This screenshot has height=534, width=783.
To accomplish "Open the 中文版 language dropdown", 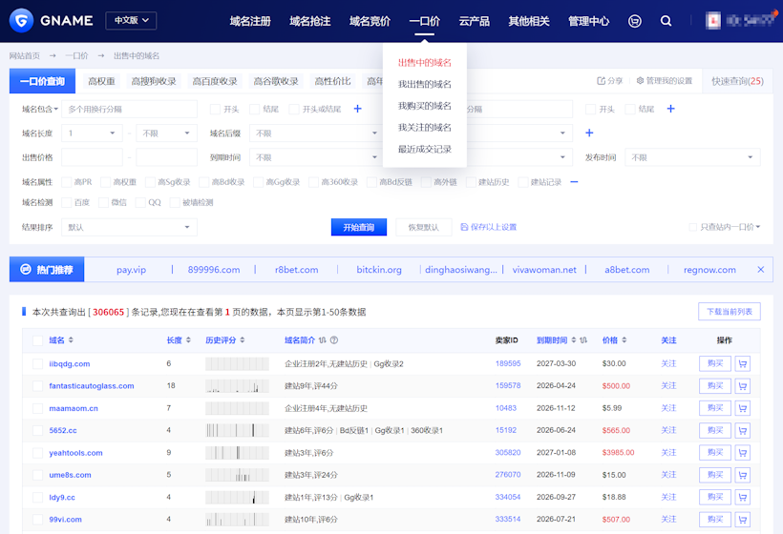I will [x=130, y=20].
